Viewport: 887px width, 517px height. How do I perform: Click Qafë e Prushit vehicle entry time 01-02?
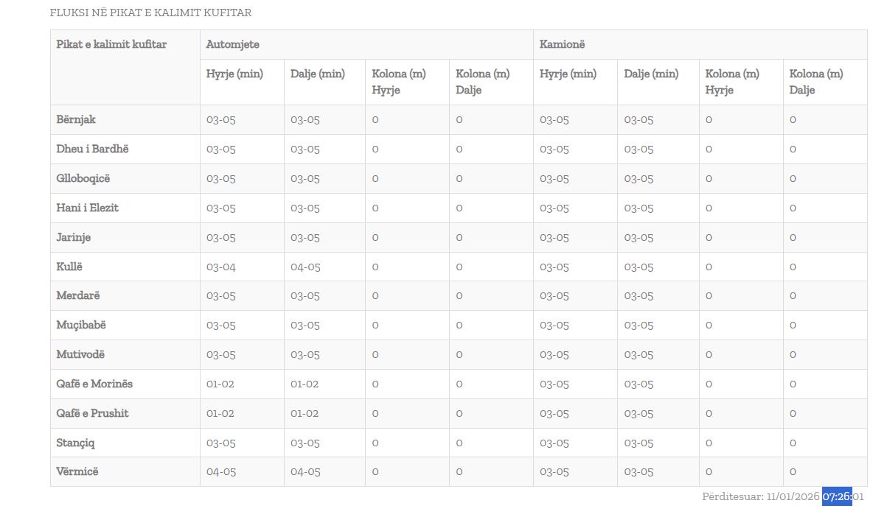click(x=220, y=413)
